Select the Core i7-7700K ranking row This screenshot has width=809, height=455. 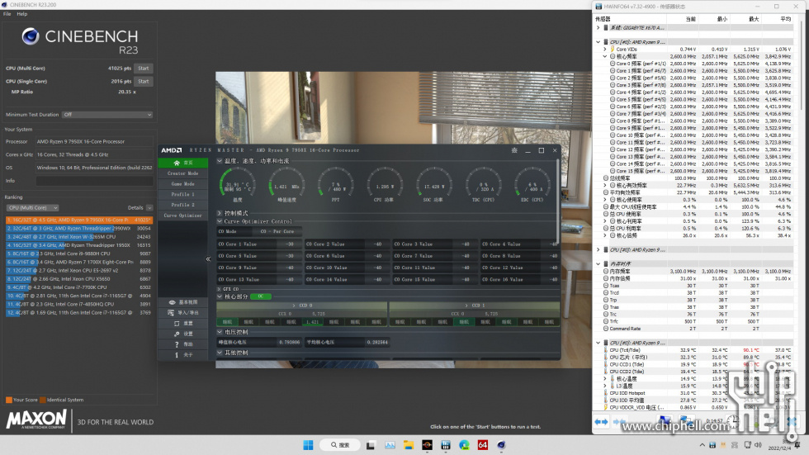[79, 287]
